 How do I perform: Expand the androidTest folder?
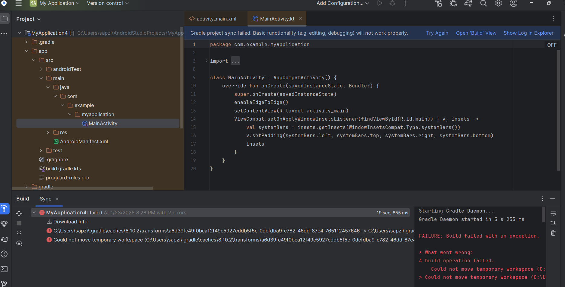click(x=41, y=69)
